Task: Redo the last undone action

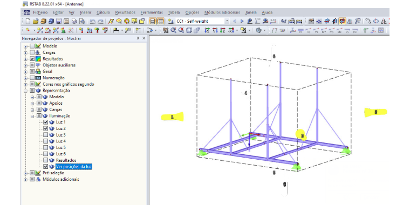Action: [100, 21]
